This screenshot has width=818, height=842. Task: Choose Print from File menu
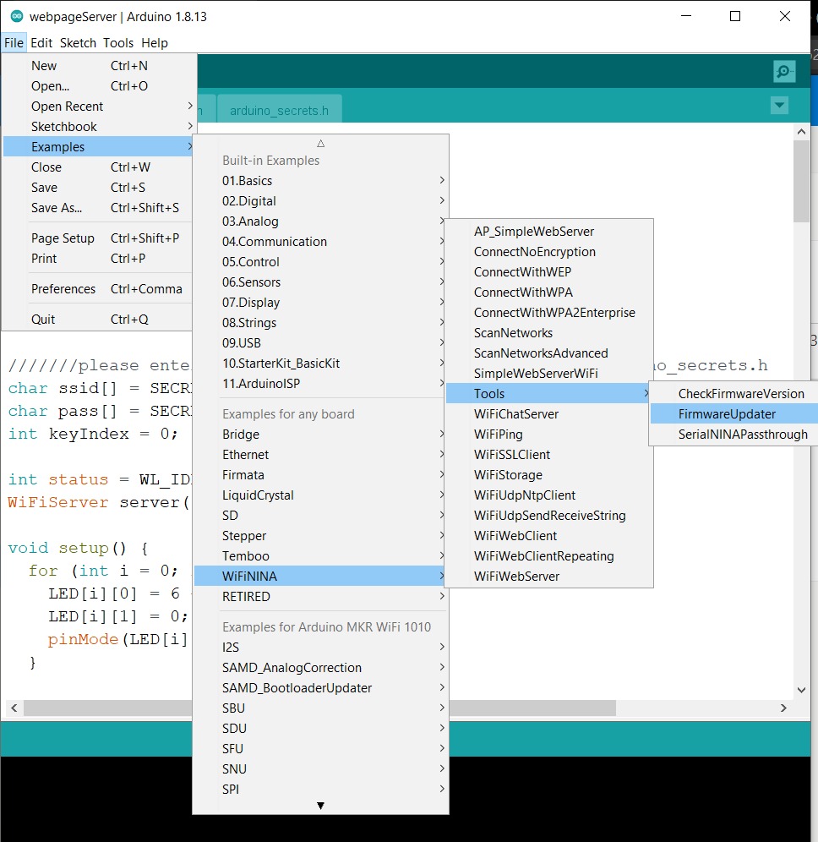98,259
